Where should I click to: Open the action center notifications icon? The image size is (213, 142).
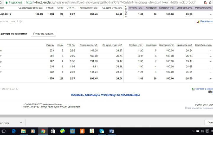coord(207,131)
